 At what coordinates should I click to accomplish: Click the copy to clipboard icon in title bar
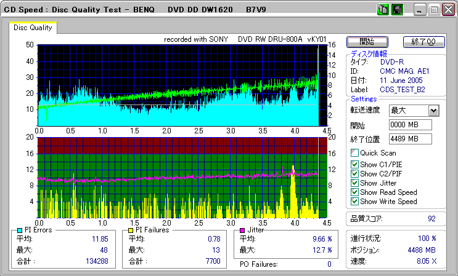(383, 10)
